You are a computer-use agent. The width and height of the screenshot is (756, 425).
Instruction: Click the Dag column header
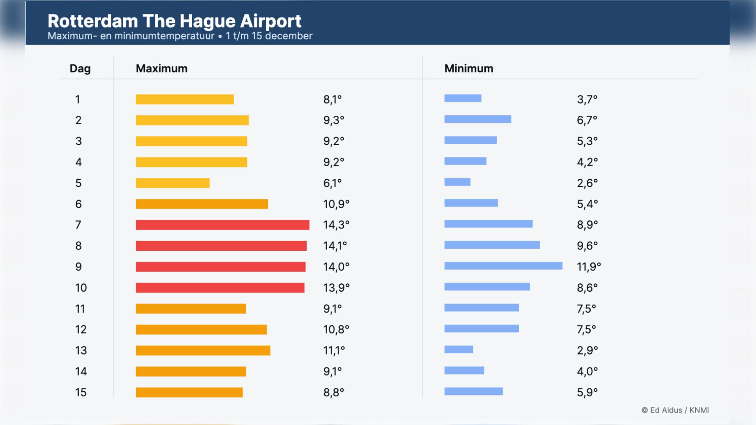[80, 68]
